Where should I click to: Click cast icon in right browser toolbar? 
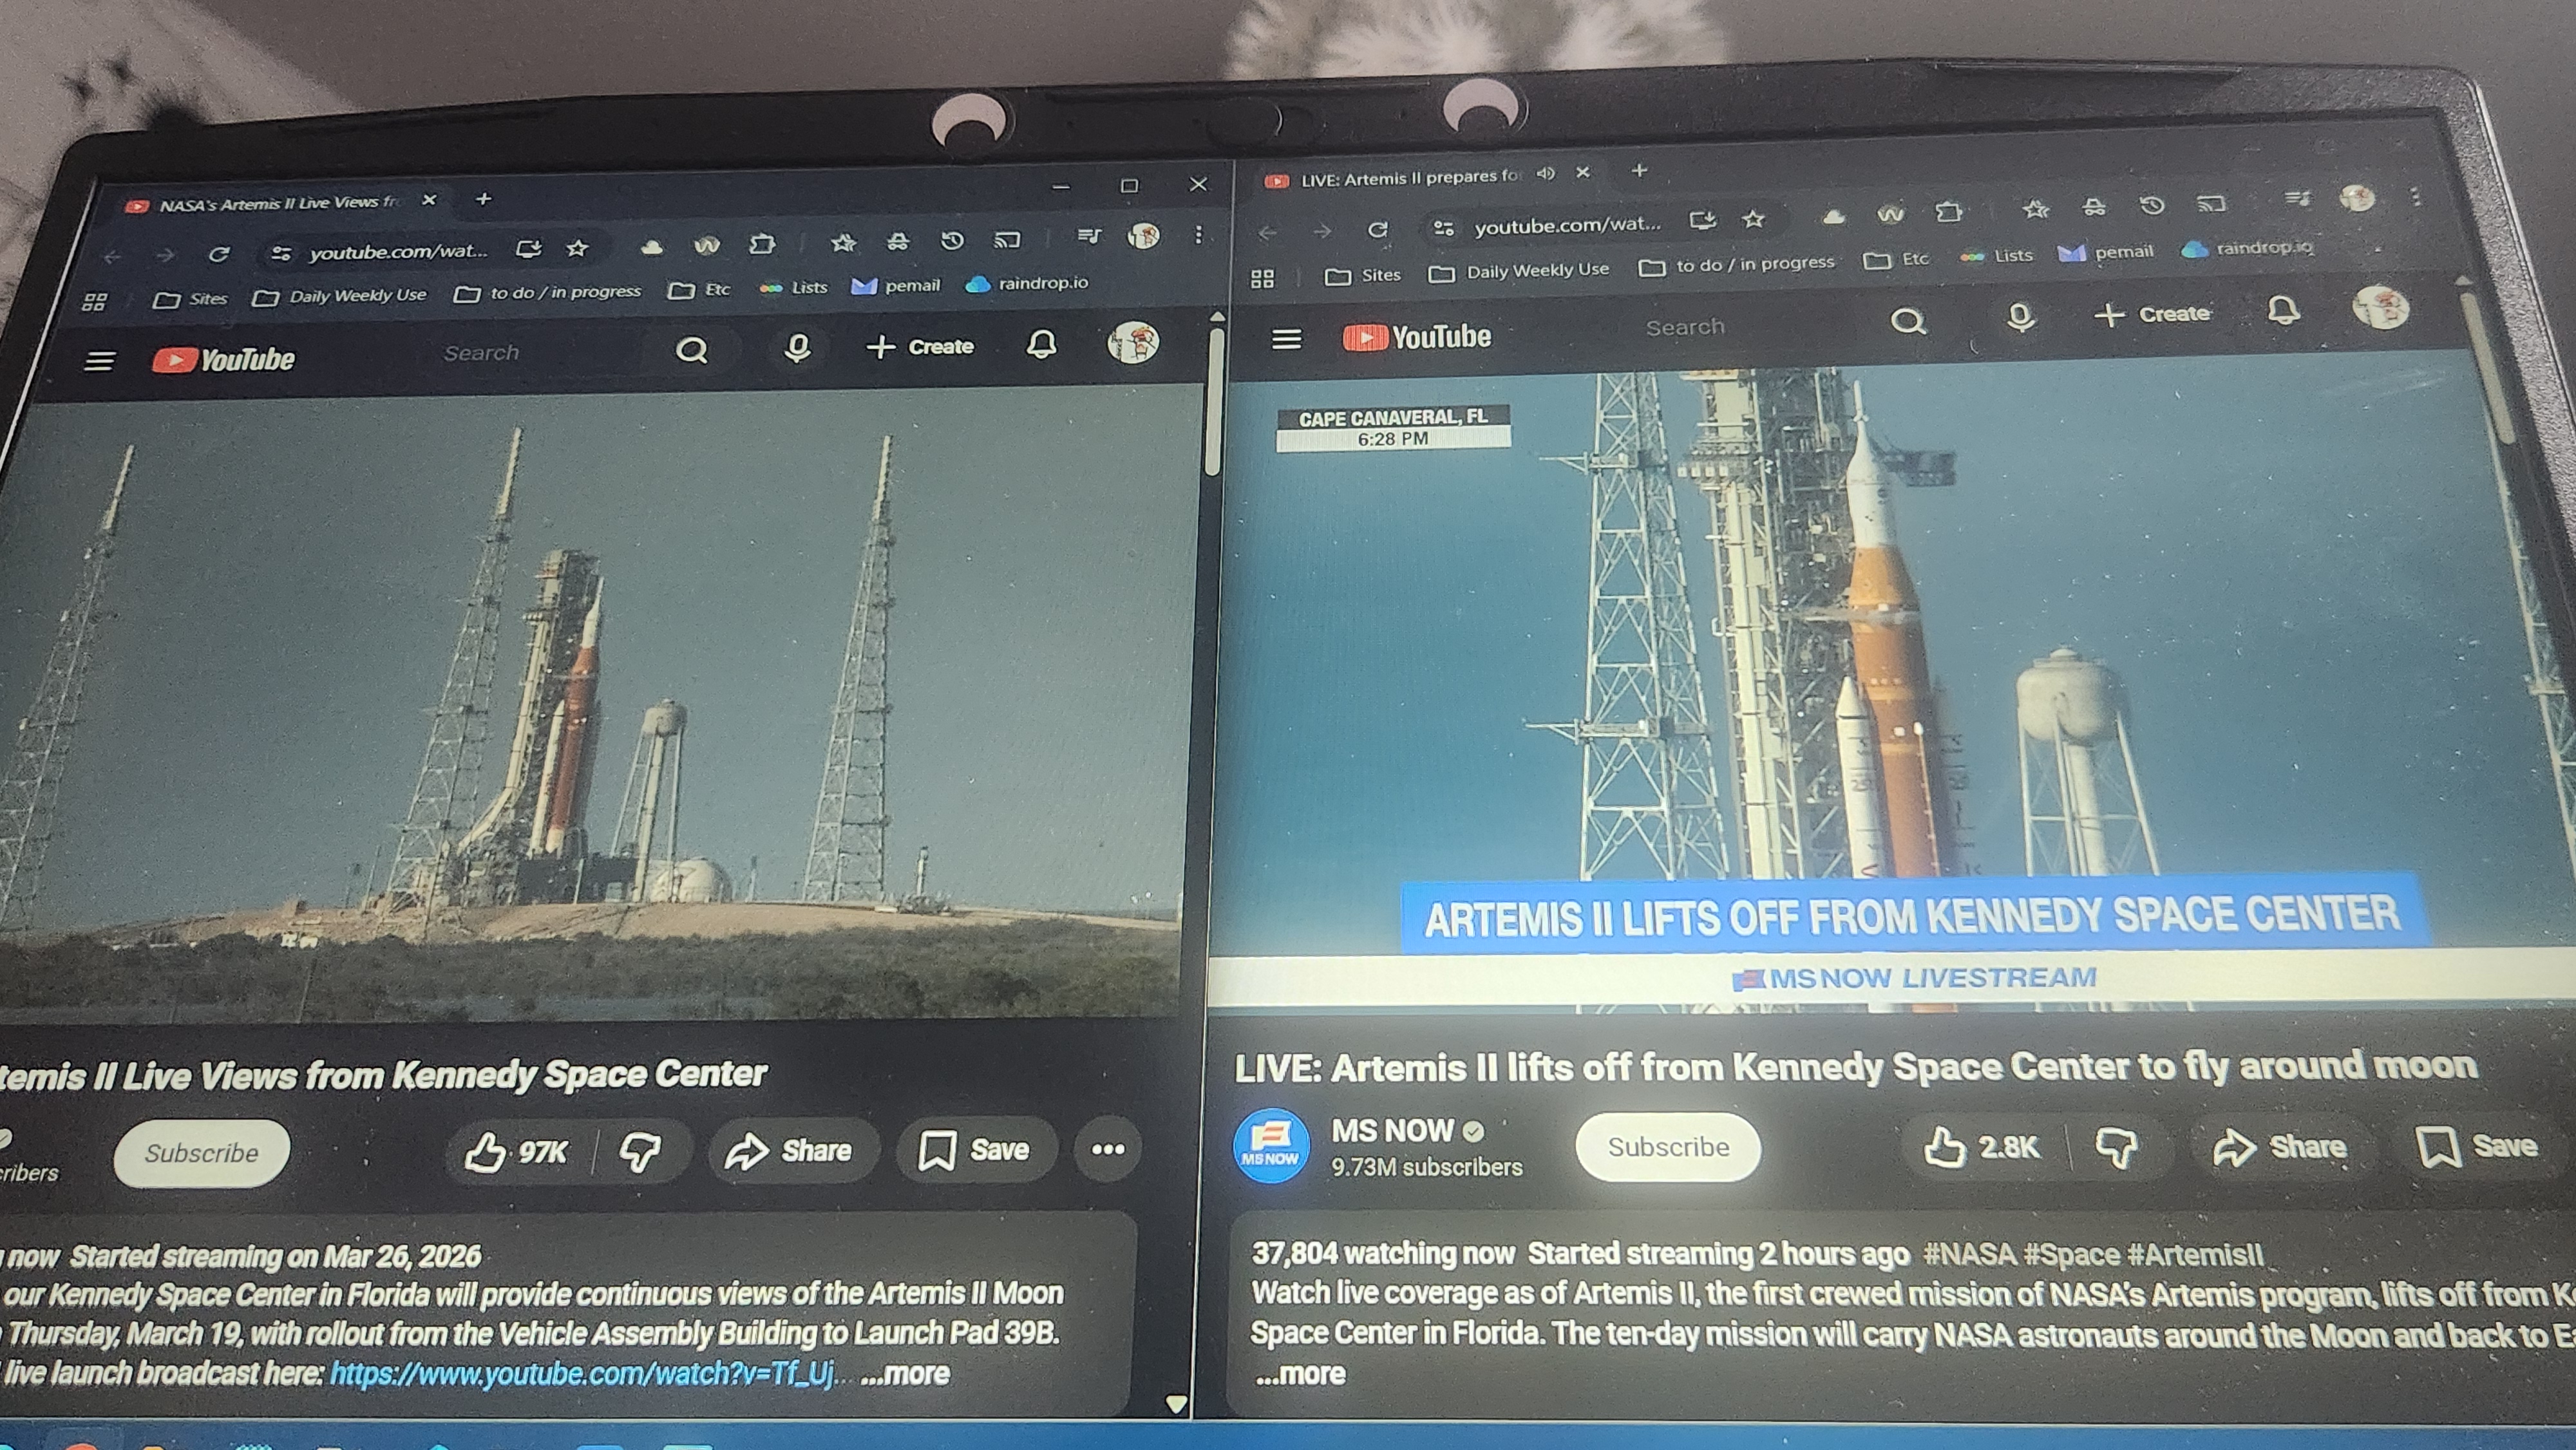[x=2210, y=204]
